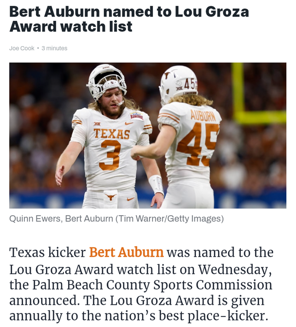Click the 3 minutes read time label
The width and height of the screenshot is (296, 327).
(54, 48)
